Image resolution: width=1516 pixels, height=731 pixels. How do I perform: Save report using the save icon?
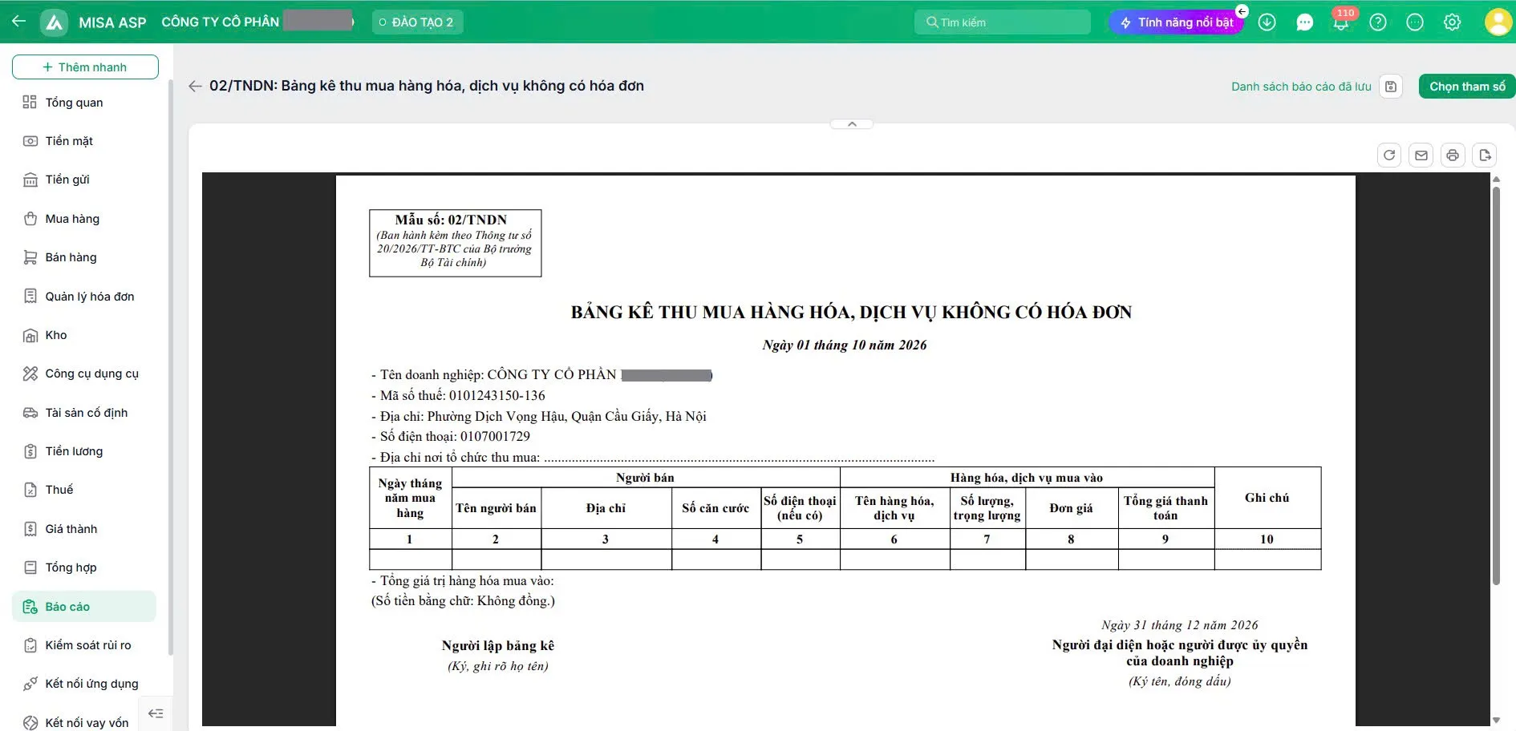click(x=1392, y=87)
